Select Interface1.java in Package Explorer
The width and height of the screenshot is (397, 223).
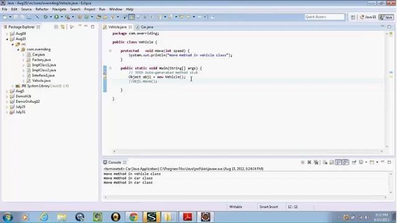click(x=43, y=76)
